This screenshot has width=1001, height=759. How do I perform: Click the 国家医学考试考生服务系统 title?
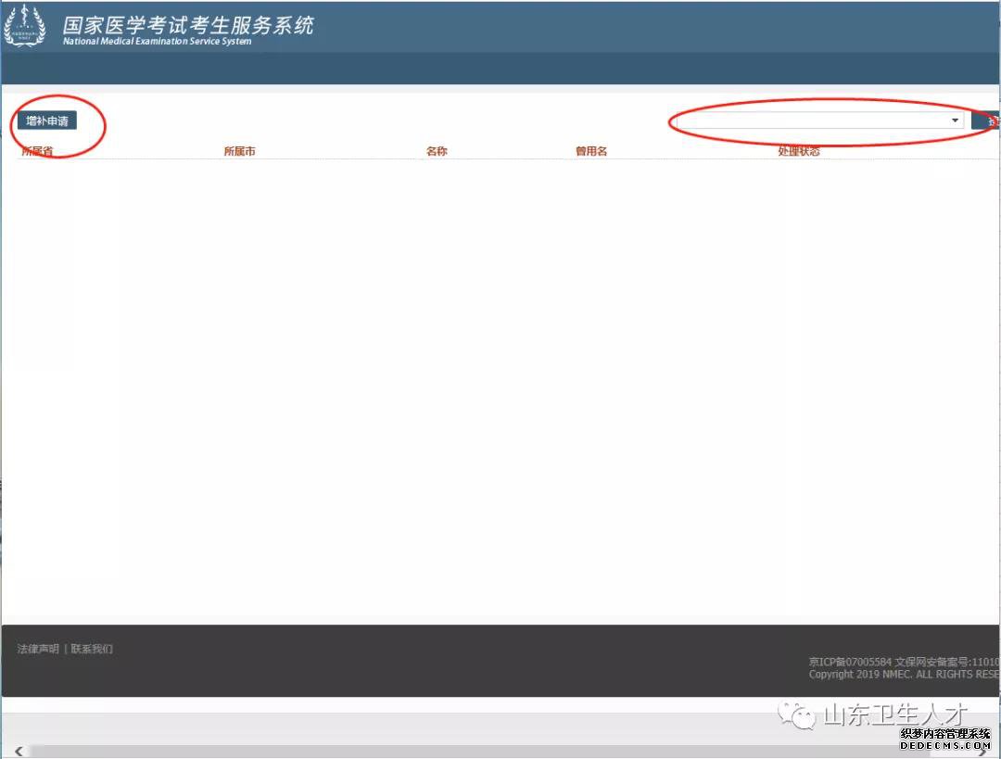(188, 24)
